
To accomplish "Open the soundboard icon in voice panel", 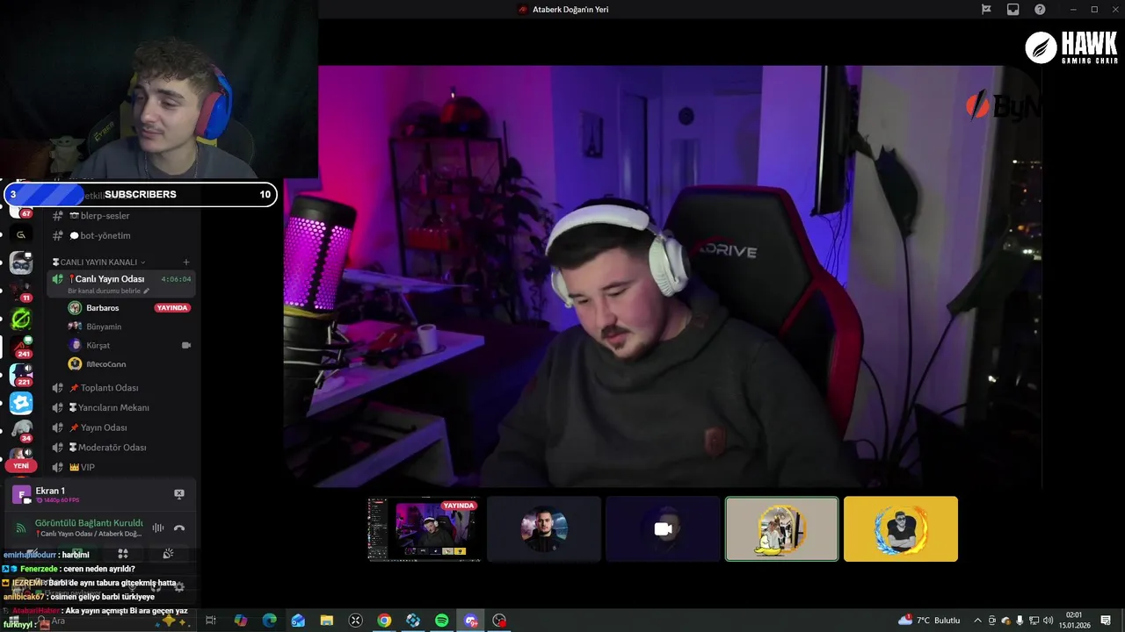I will point(168,554).
